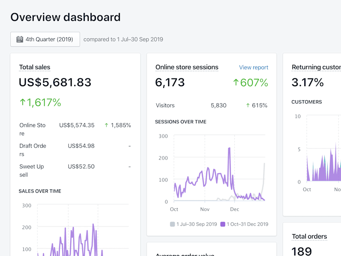
Task: Click the SESSIONS OVER TIME heading
Action: coord(181,122)
